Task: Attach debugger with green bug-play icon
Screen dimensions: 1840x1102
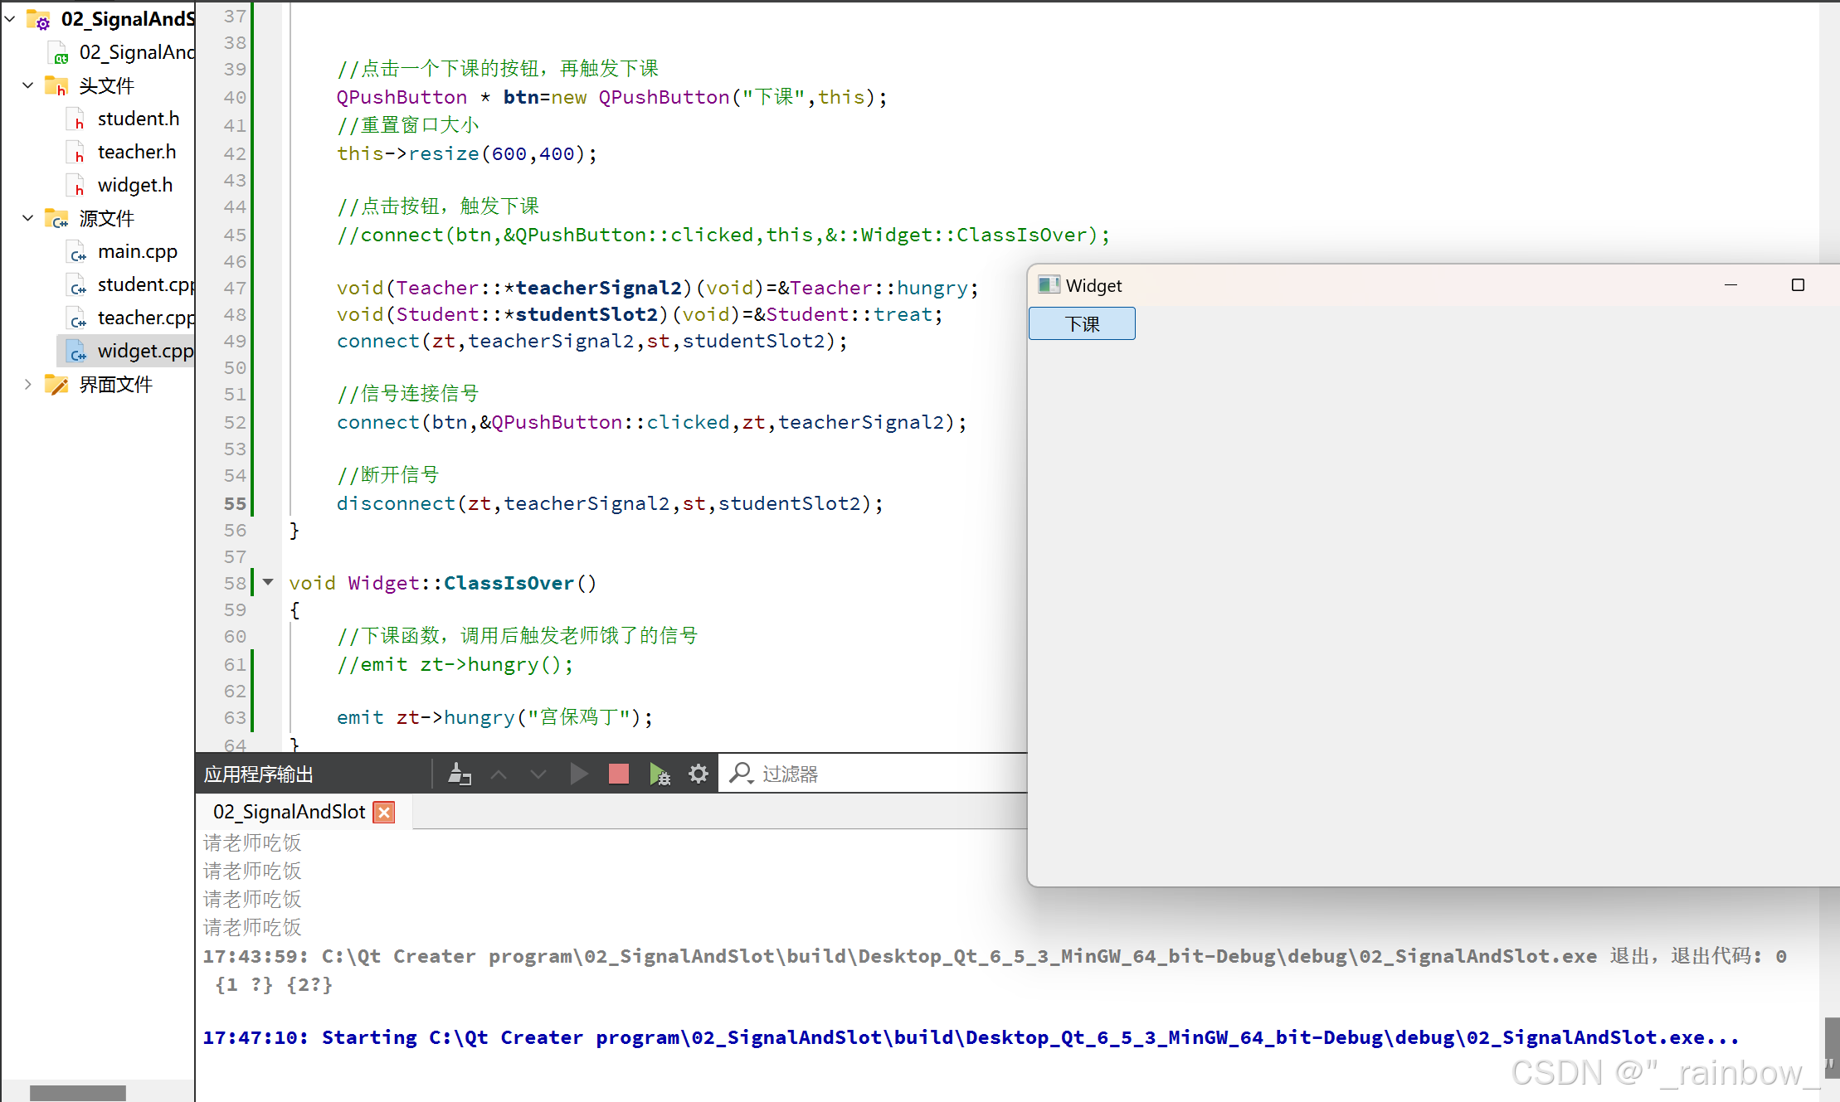Action: [660, 774]
